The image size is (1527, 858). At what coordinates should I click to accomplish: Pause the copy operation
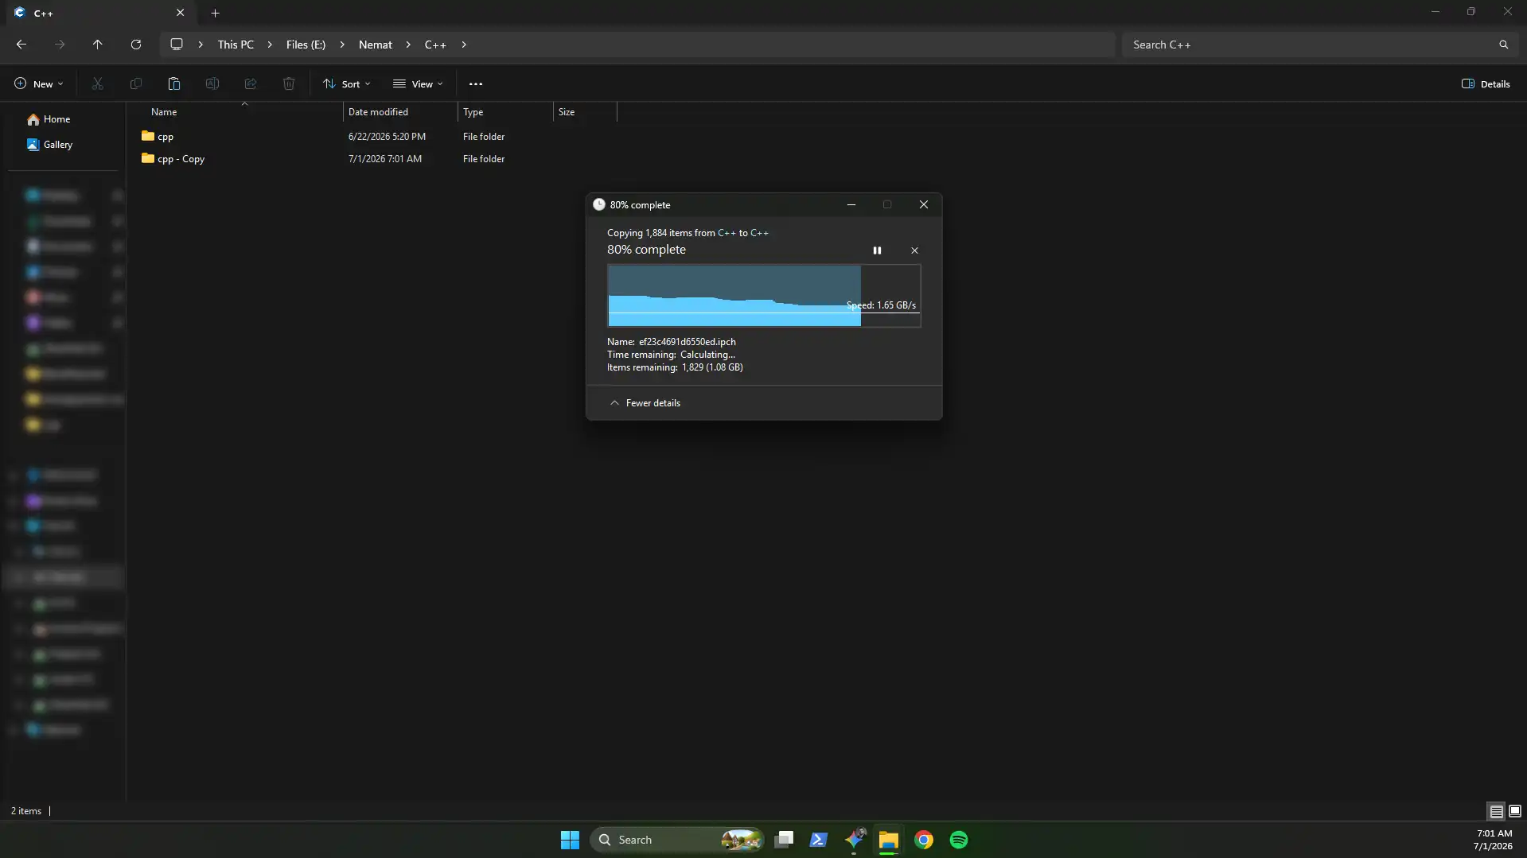tap(877, 250)
